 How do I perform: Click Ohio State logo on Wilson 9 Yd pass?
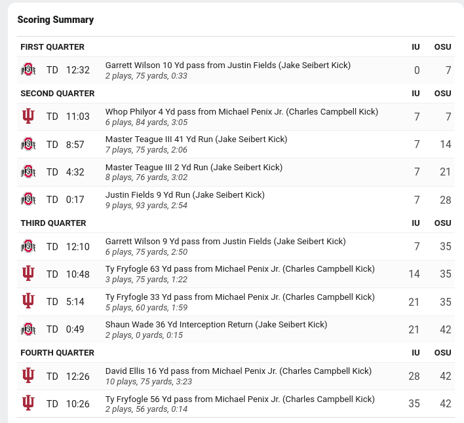[28, 246]
